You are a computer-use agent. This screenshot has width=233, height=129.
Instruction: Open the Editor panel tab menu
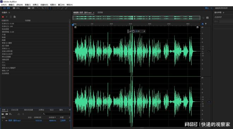[x=94, y=13]
